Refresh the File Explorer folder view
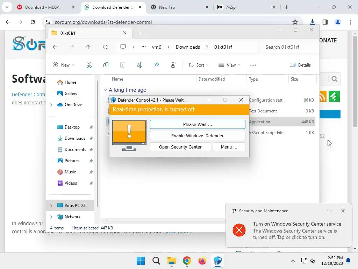 [x=105, y=47]
